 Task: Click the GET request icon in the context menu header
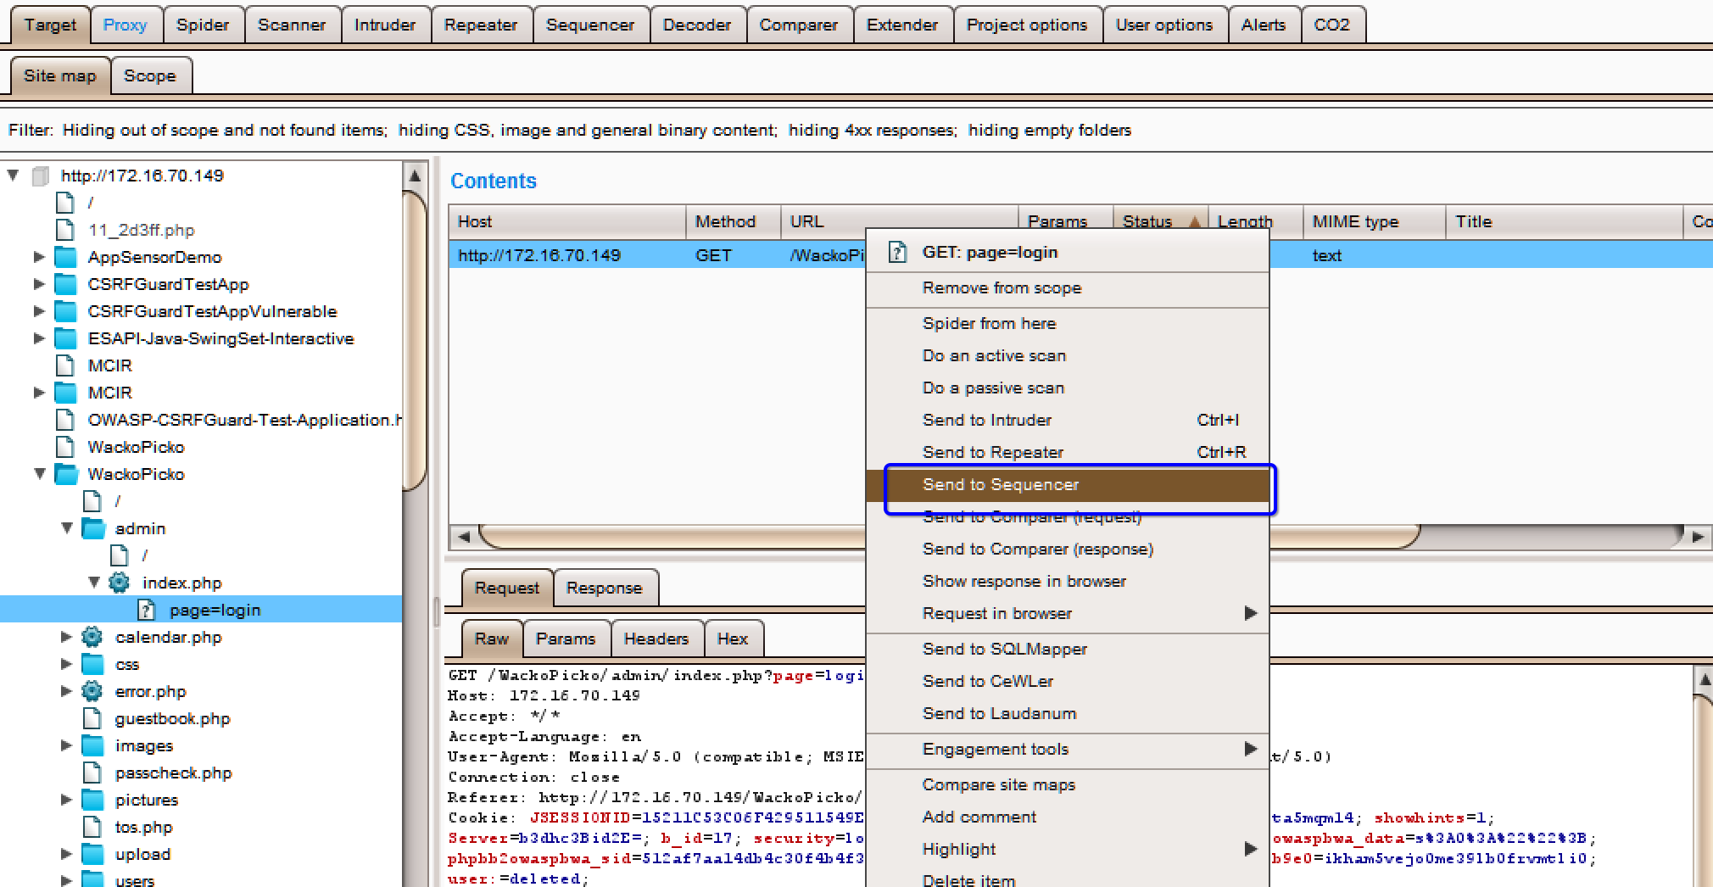(x=896, y=251)
